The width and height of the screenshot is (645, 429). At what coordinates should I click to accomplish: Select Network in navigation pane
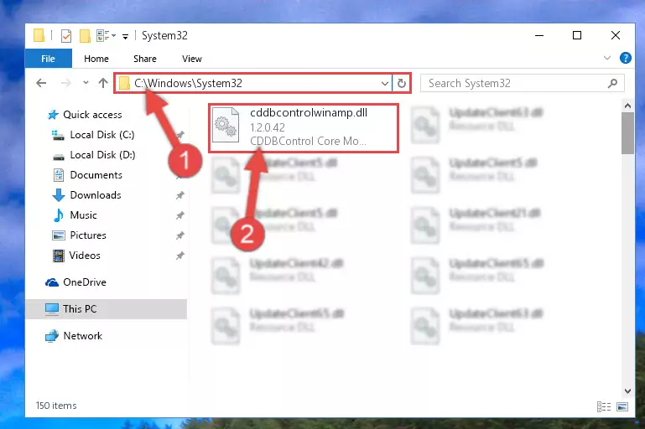coord(74,336)
